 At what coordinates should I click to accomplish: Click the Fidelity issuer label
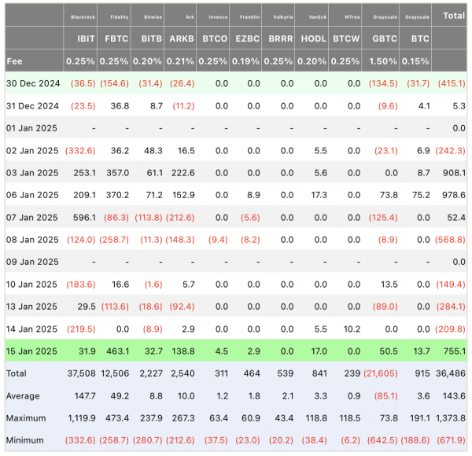click(120, 17)
